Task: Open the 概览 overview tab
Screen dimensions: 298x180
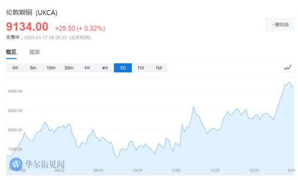Action: point(11,52)
